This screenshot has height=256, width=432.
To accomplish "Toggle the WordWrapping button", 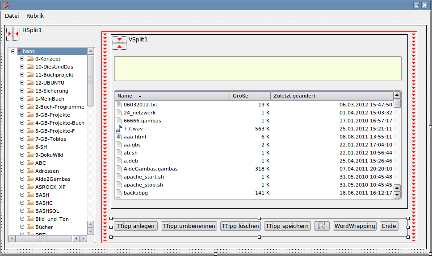I will pos(354,226).
